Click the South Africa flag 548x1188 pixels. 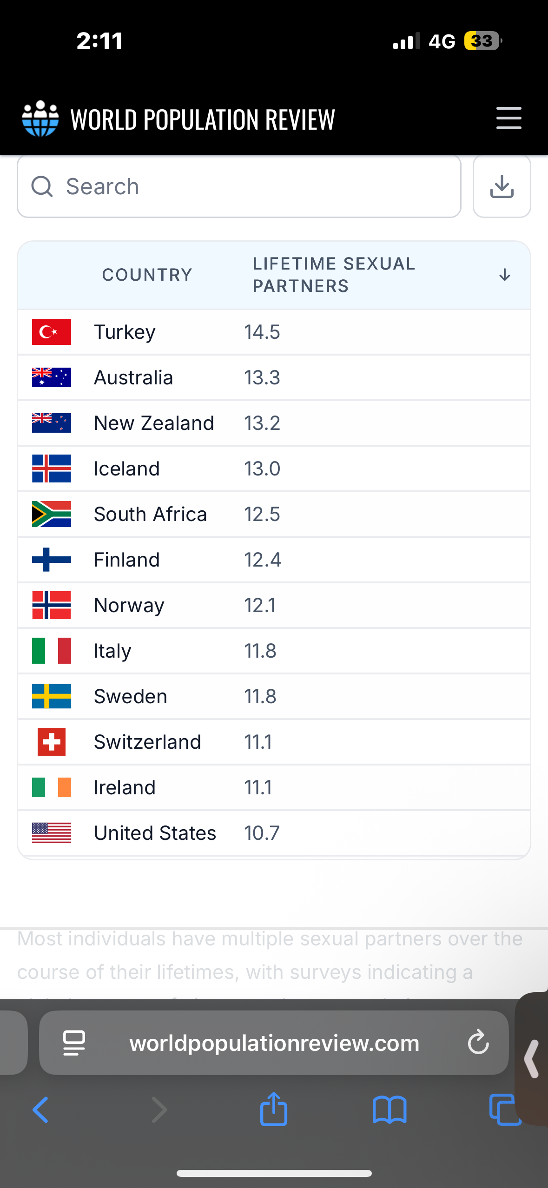coord(52,514)
